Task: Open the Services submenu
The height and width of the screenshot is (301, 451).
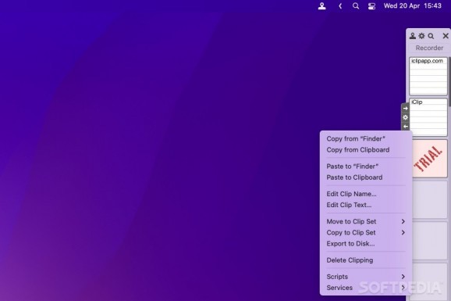Action: click(x=366, y=288)
